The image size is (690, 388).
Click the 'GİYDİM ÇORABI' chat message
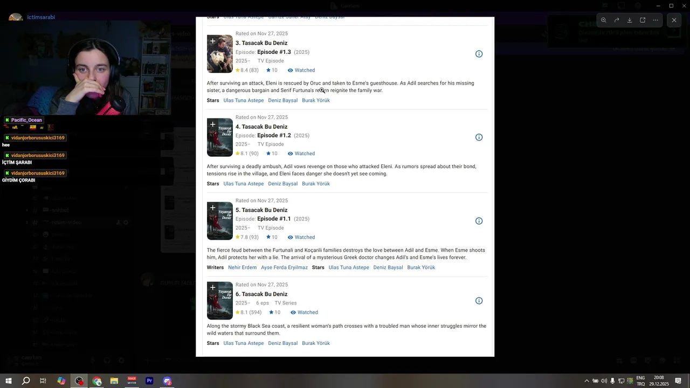coord(18,181)
